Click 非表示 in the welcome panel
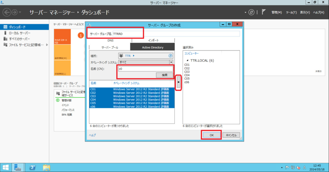Viewport: 329px width, 172px height. (x=318, y=71)
